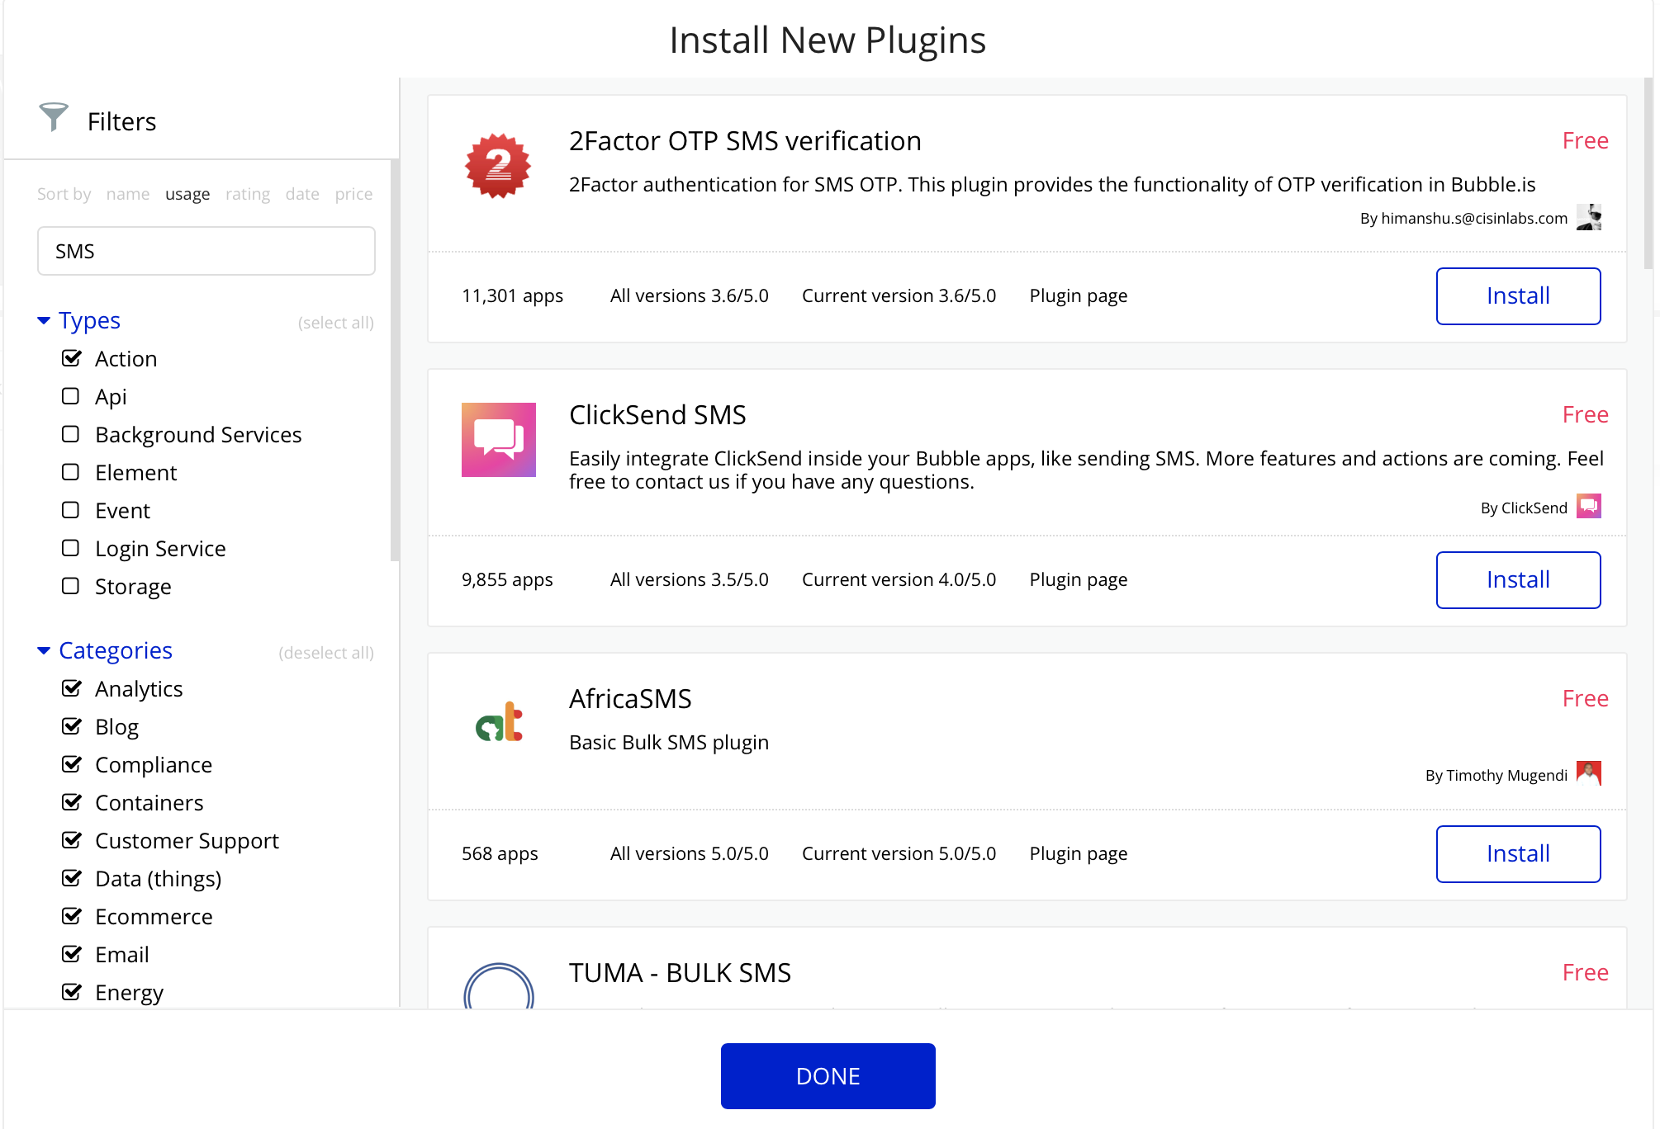Enable the Storage type checkbox
The width and height of the screenshot is (1660, 1129).
point(71,586)
